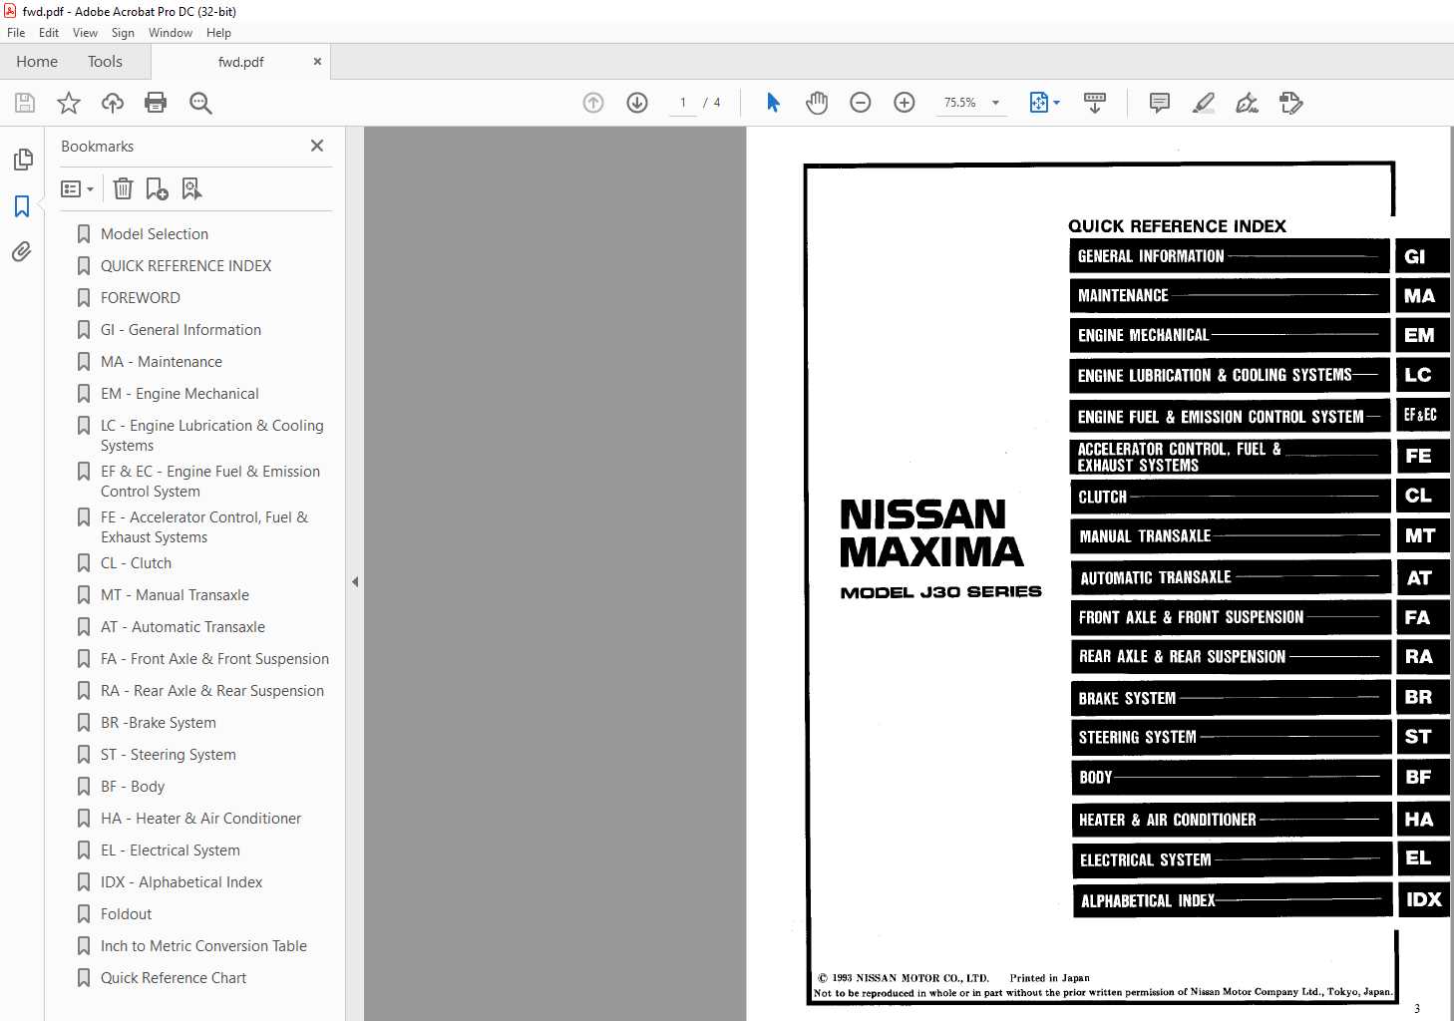The image size is (1454, 1021).
Task: Open IDX - Alphabetical Index bookmark
Action: click(182, 882)
